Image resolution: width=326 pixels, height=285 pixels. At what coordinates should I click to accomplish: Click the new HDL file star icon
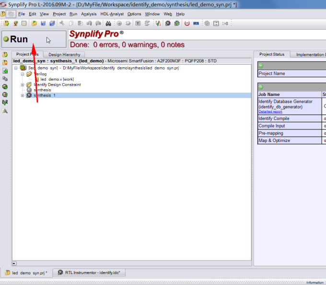pos(16,24)
